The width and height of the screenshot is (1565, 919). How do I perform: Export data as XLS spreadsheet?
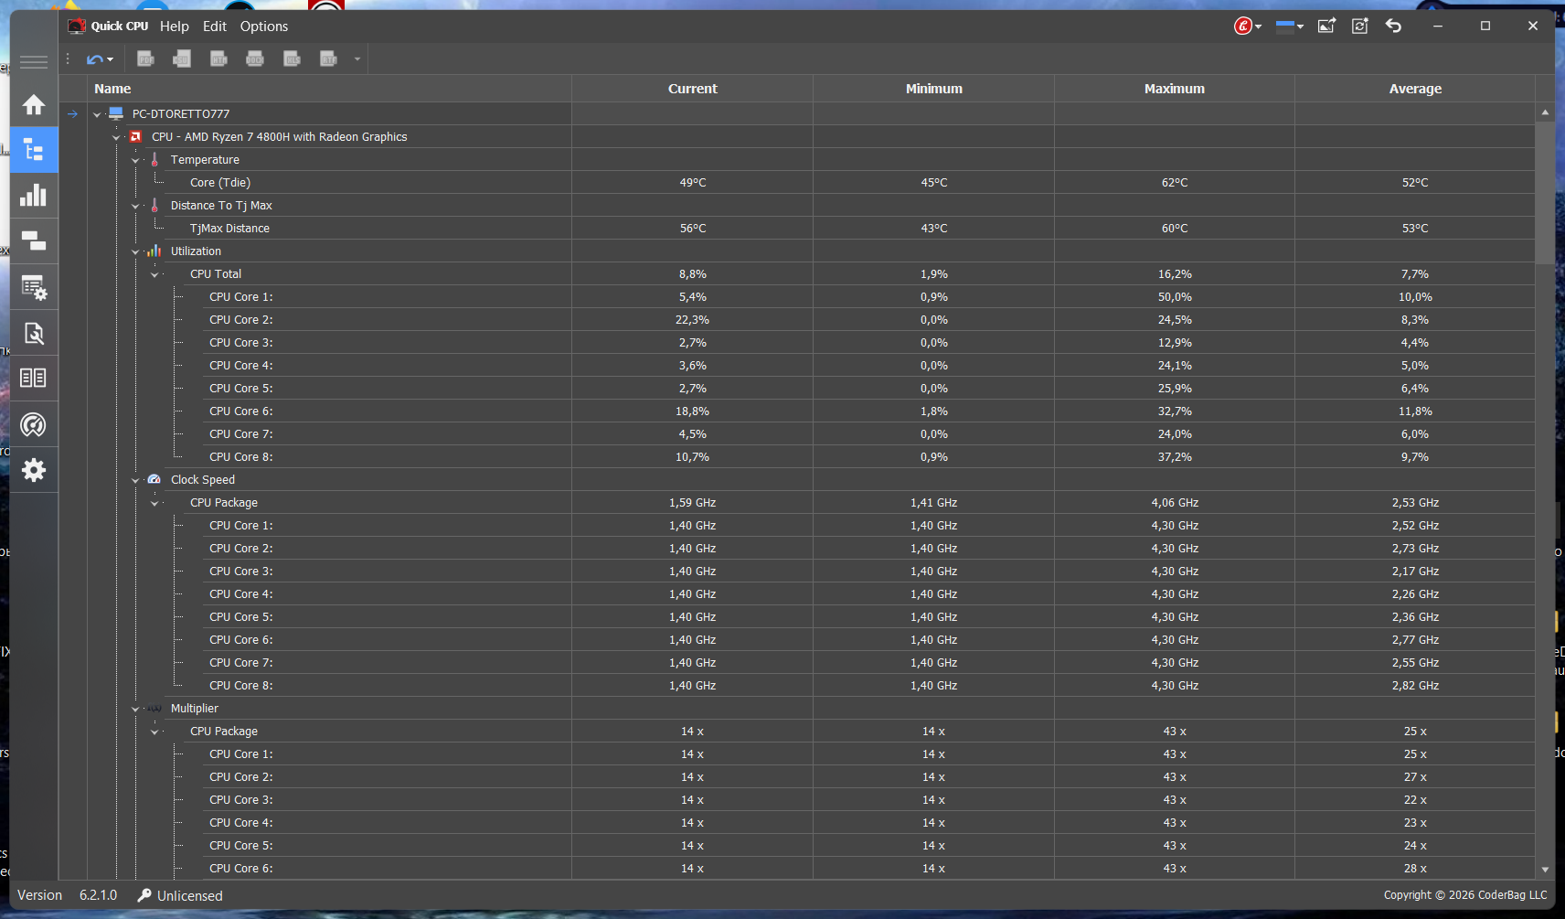tap(292, 59)
